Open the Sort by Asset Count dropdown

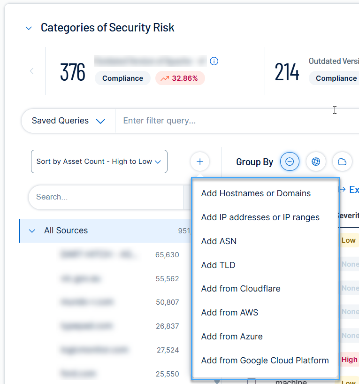tap(99, 161)
